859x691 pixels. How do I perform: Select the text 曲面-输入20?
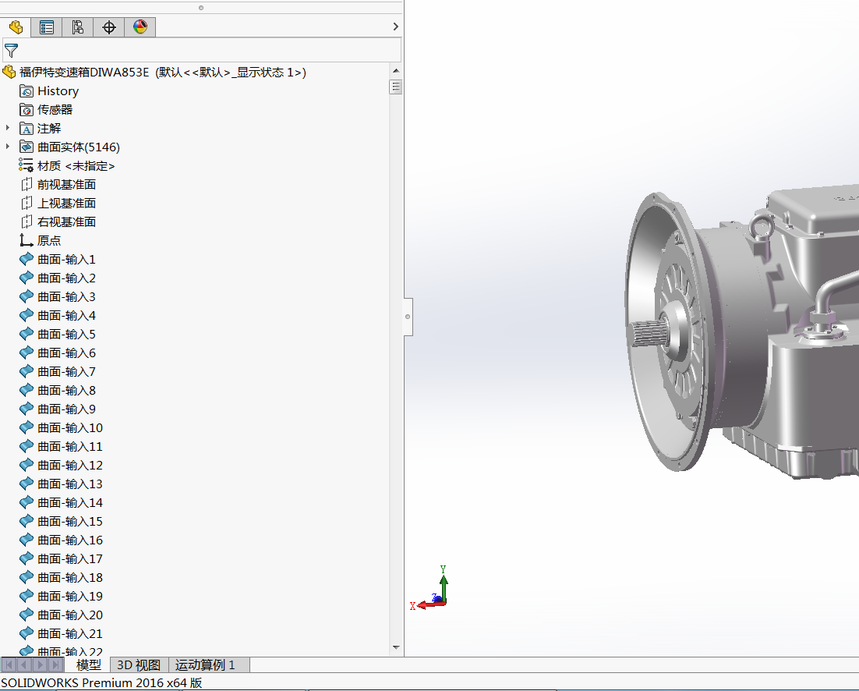click(70, 615)
